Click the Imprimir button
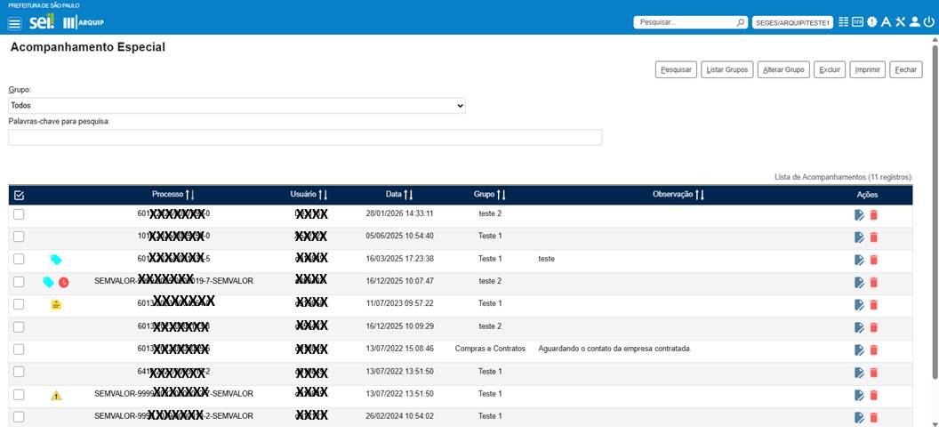Image resolution: width=939 pixels, height=434 pixels. (x=866, y=69)
